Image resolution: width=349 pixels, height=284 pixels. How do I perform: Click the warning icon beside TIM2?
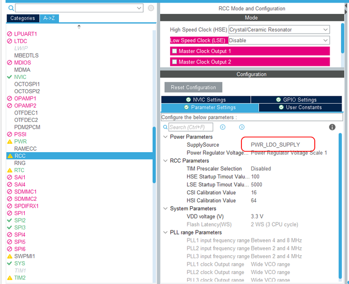point(10,278)
